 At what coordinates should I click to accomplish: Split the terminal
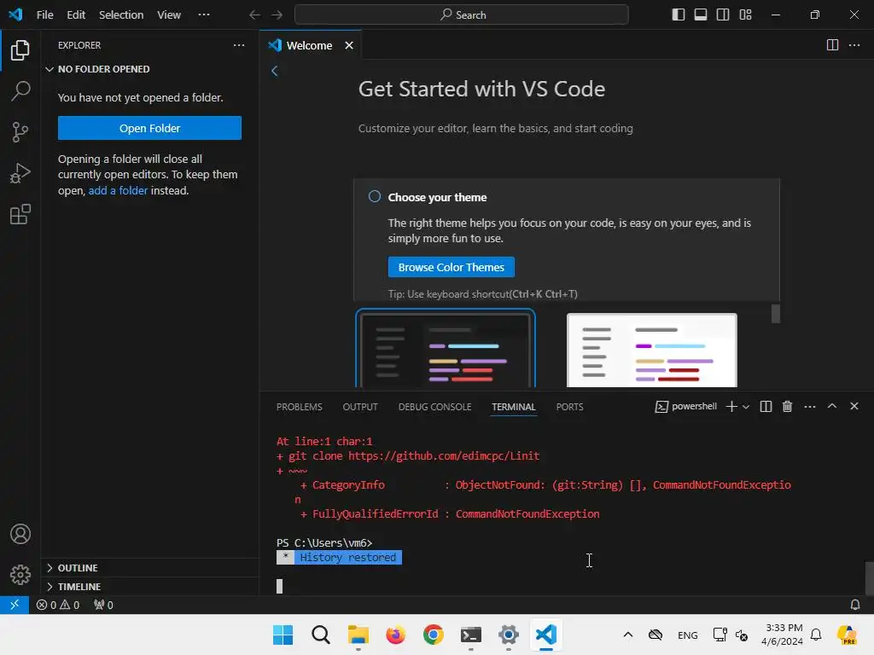point(766,407)
